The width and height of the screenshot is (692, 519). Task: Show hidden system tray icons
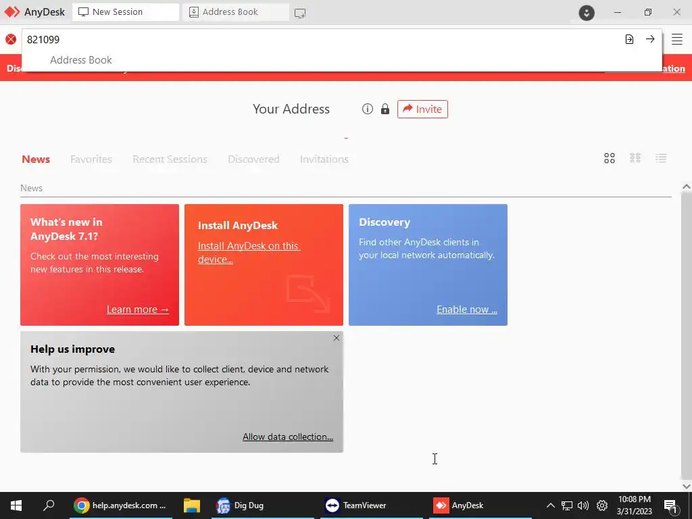pos(550,505)
